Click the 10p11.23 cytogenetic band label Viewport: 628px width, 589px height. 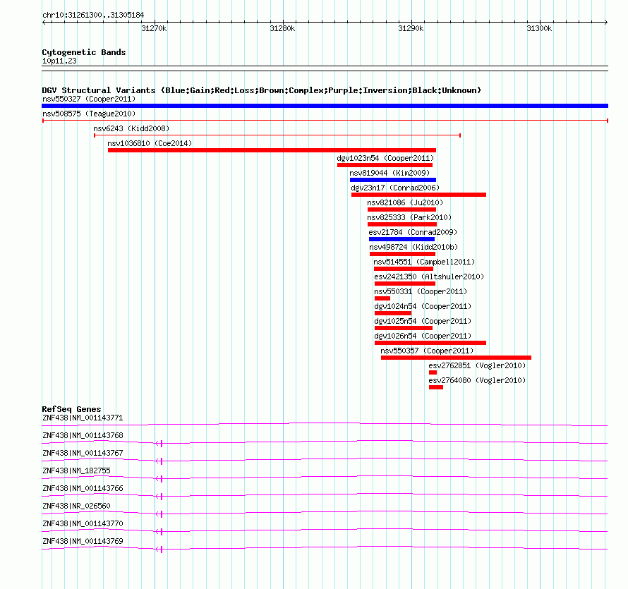point(60,61)
